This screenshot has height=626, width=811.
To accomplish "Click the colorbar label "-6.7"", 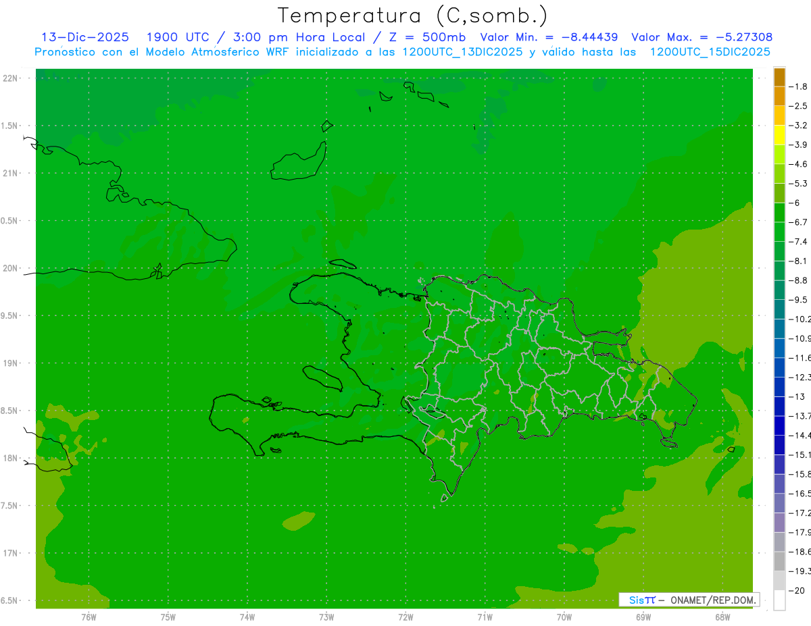I will pos(799,222).
